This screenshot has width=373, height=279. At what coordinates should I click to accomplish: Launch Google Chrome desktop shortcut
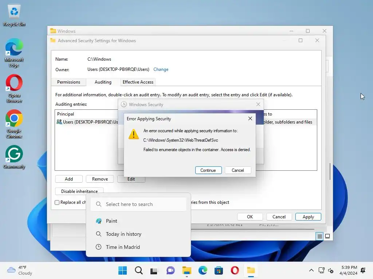coord(14,124)
